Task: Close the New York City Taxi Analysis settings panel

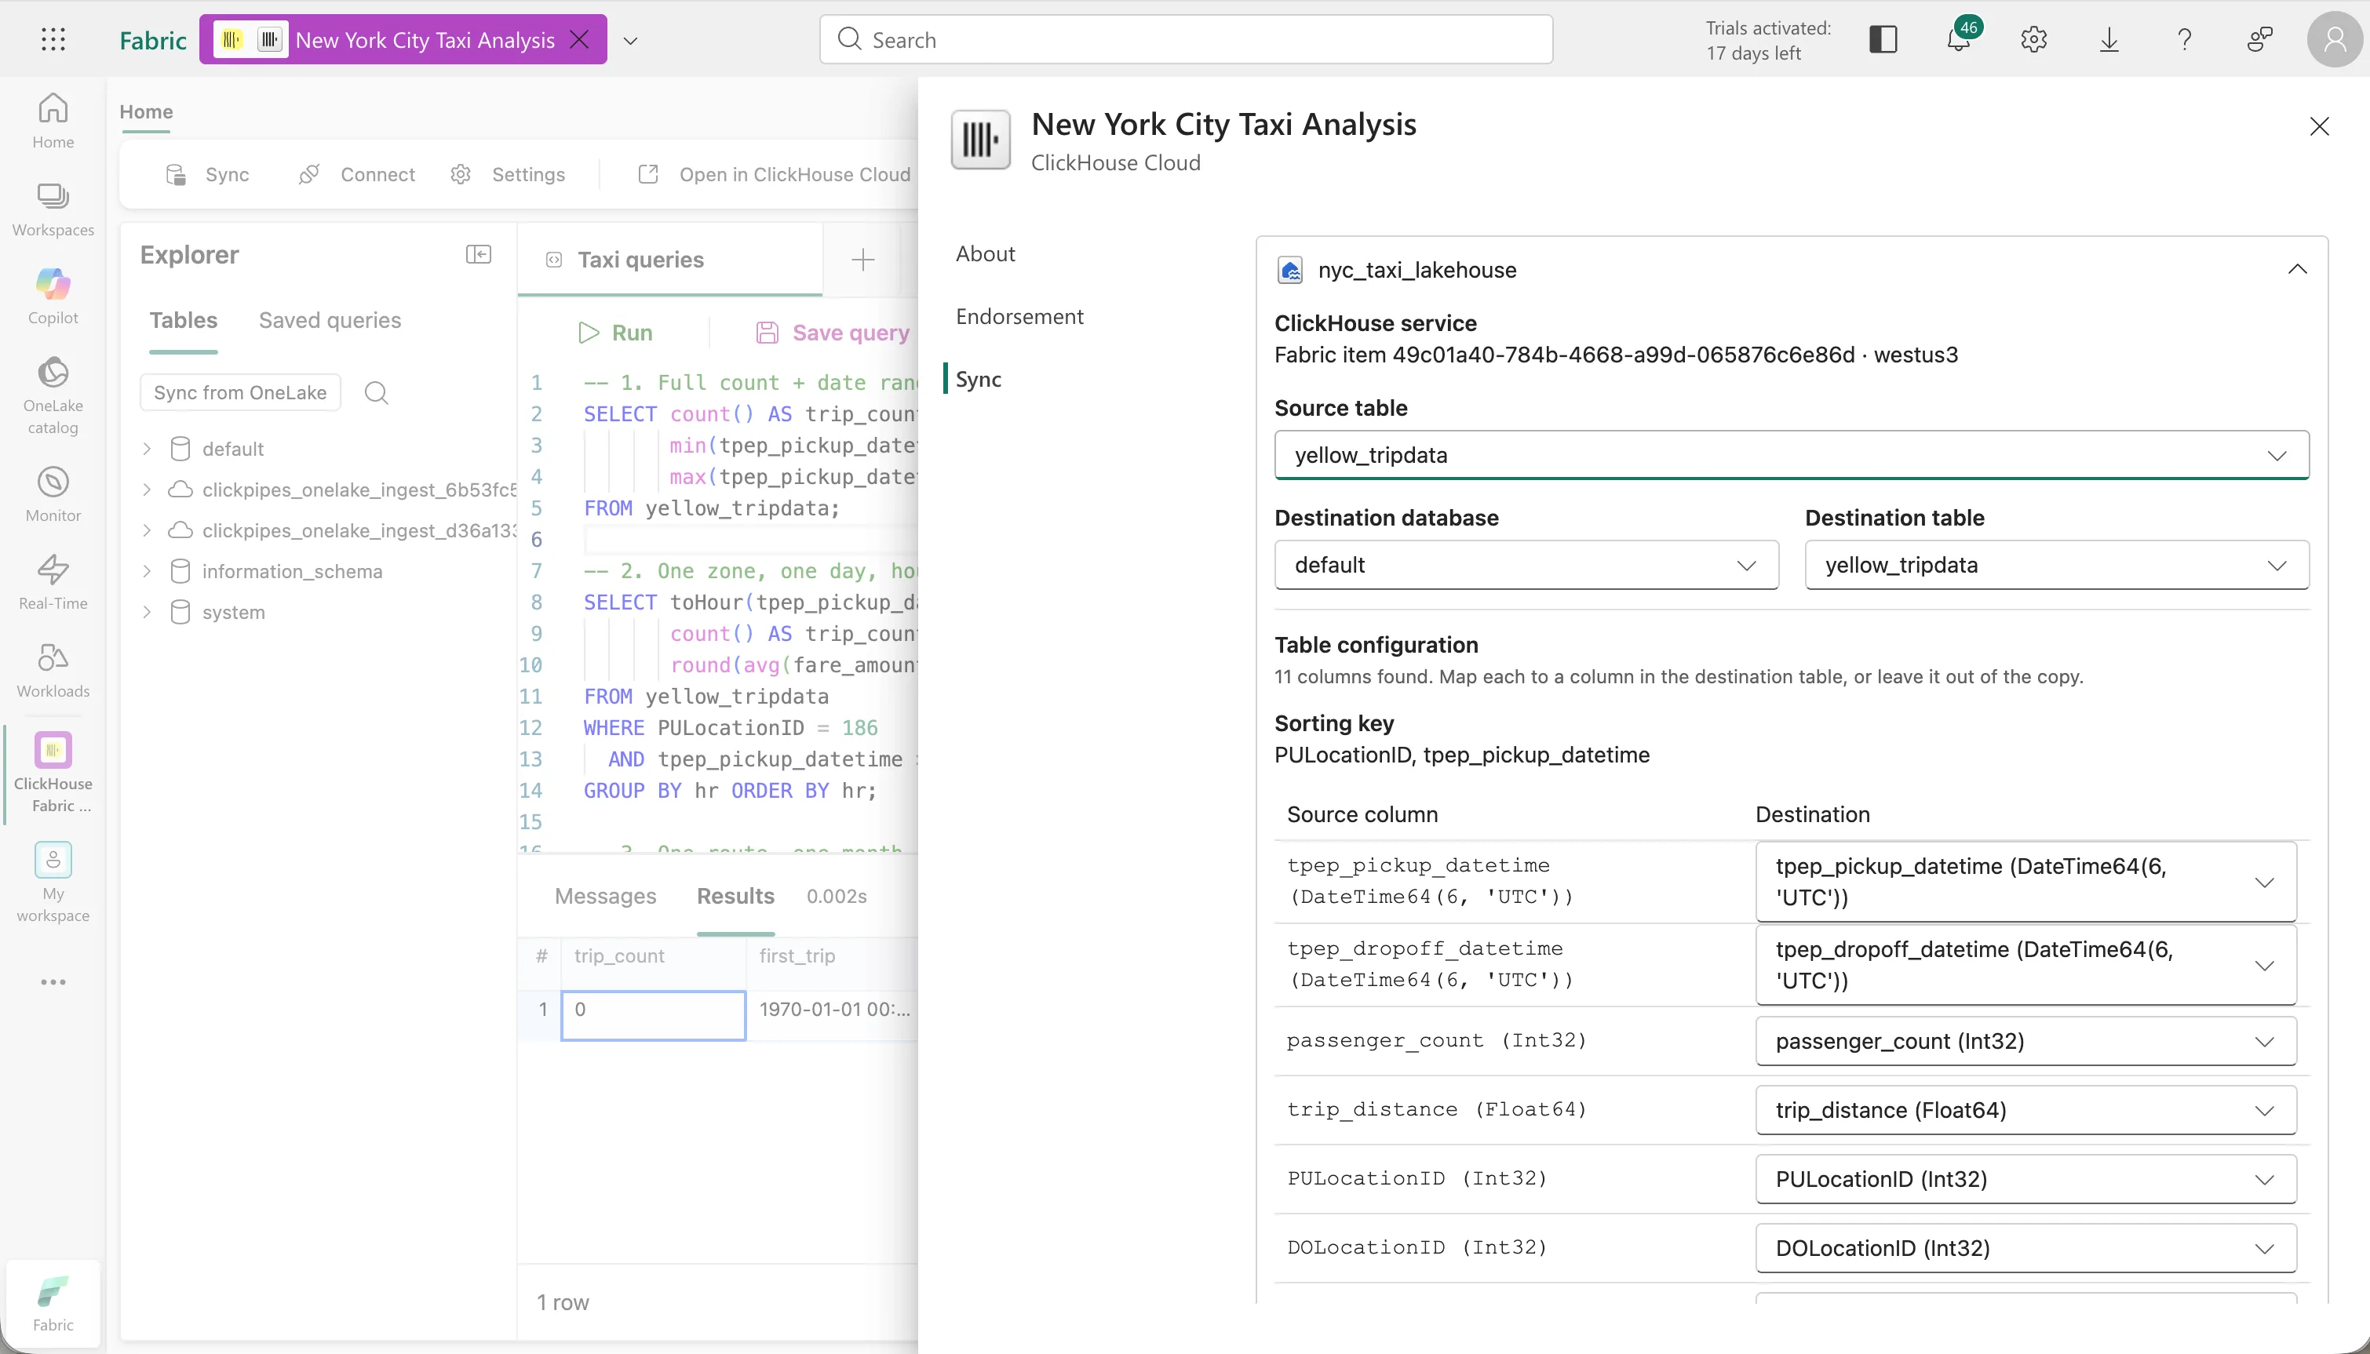Action: pyautogui.click(x=2319, y=126)
